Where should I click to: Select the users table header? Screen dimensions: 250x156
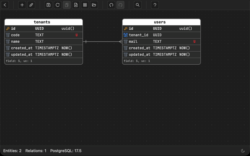(x=161, y=22)
